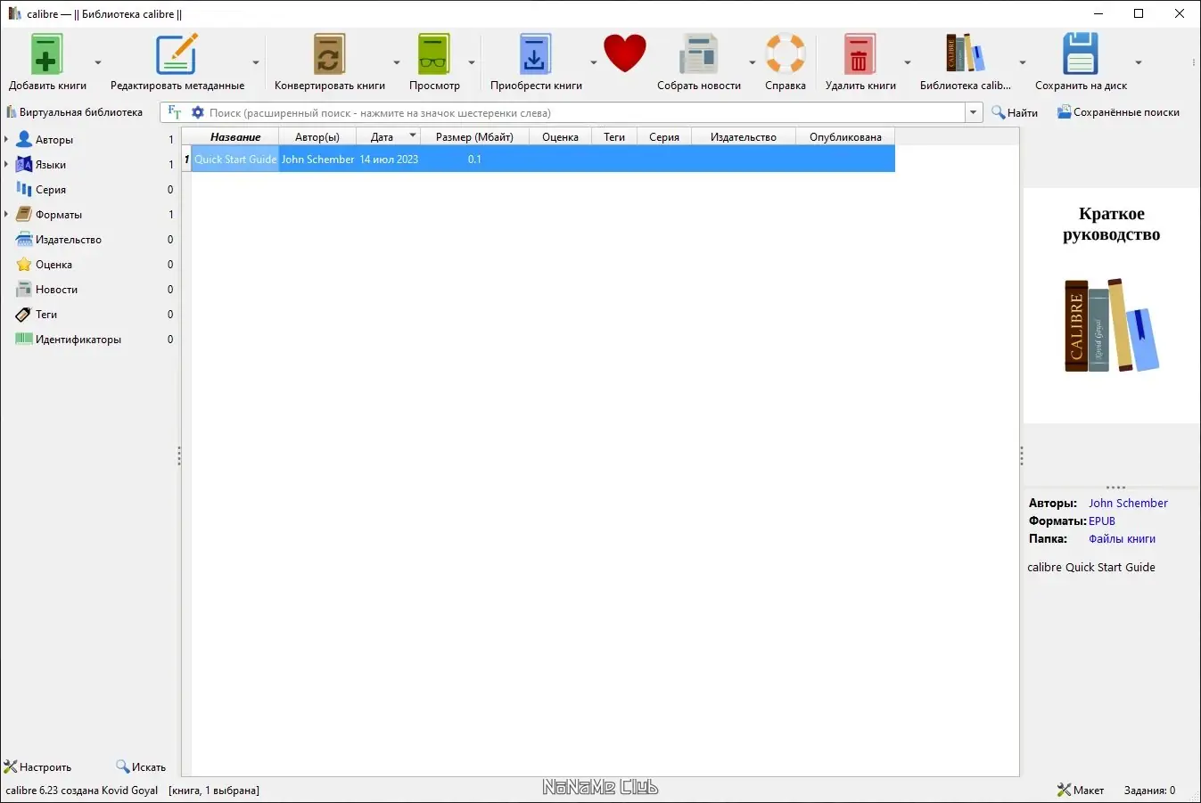
Task: Click the Добавить книги toolbar icon
Action: tap(46, 54)
